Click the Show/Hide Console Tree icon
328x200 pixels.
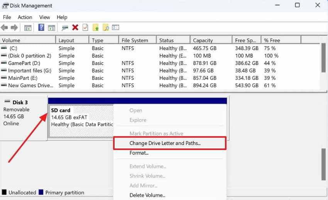point(28,28)
